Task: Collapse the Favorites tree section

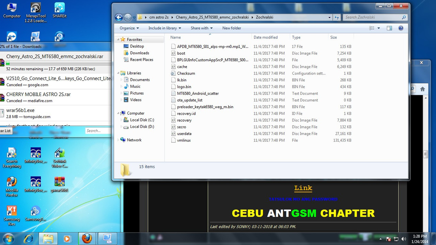Action: tap(119, 39)
